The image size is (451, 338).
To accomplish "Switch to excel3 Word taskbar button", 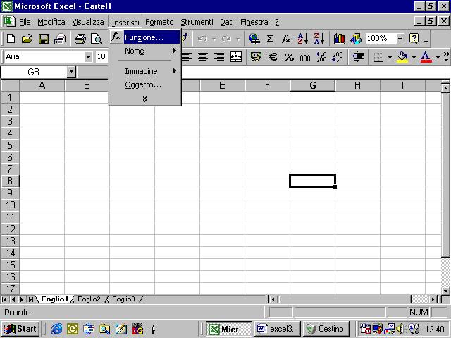I will point(277,329).
